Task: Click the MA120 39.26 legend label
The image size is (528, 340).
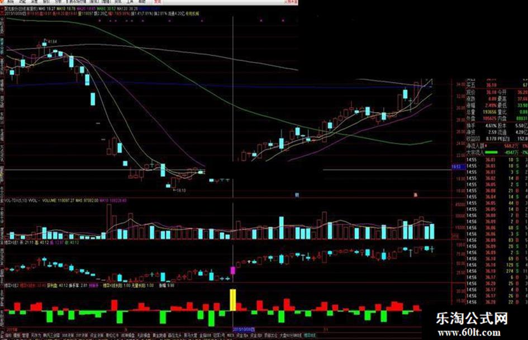Action: (127, 7)
